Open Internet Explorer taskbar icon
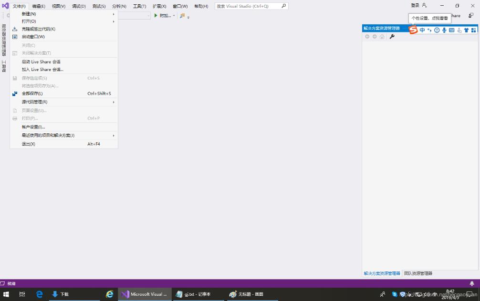The width and height of the screenshot is (480, 301). [109, 294]
